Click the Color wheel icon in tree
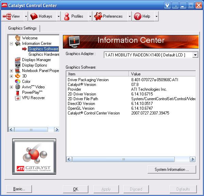Viewport: 204px width, 196px height. [18, 82]
